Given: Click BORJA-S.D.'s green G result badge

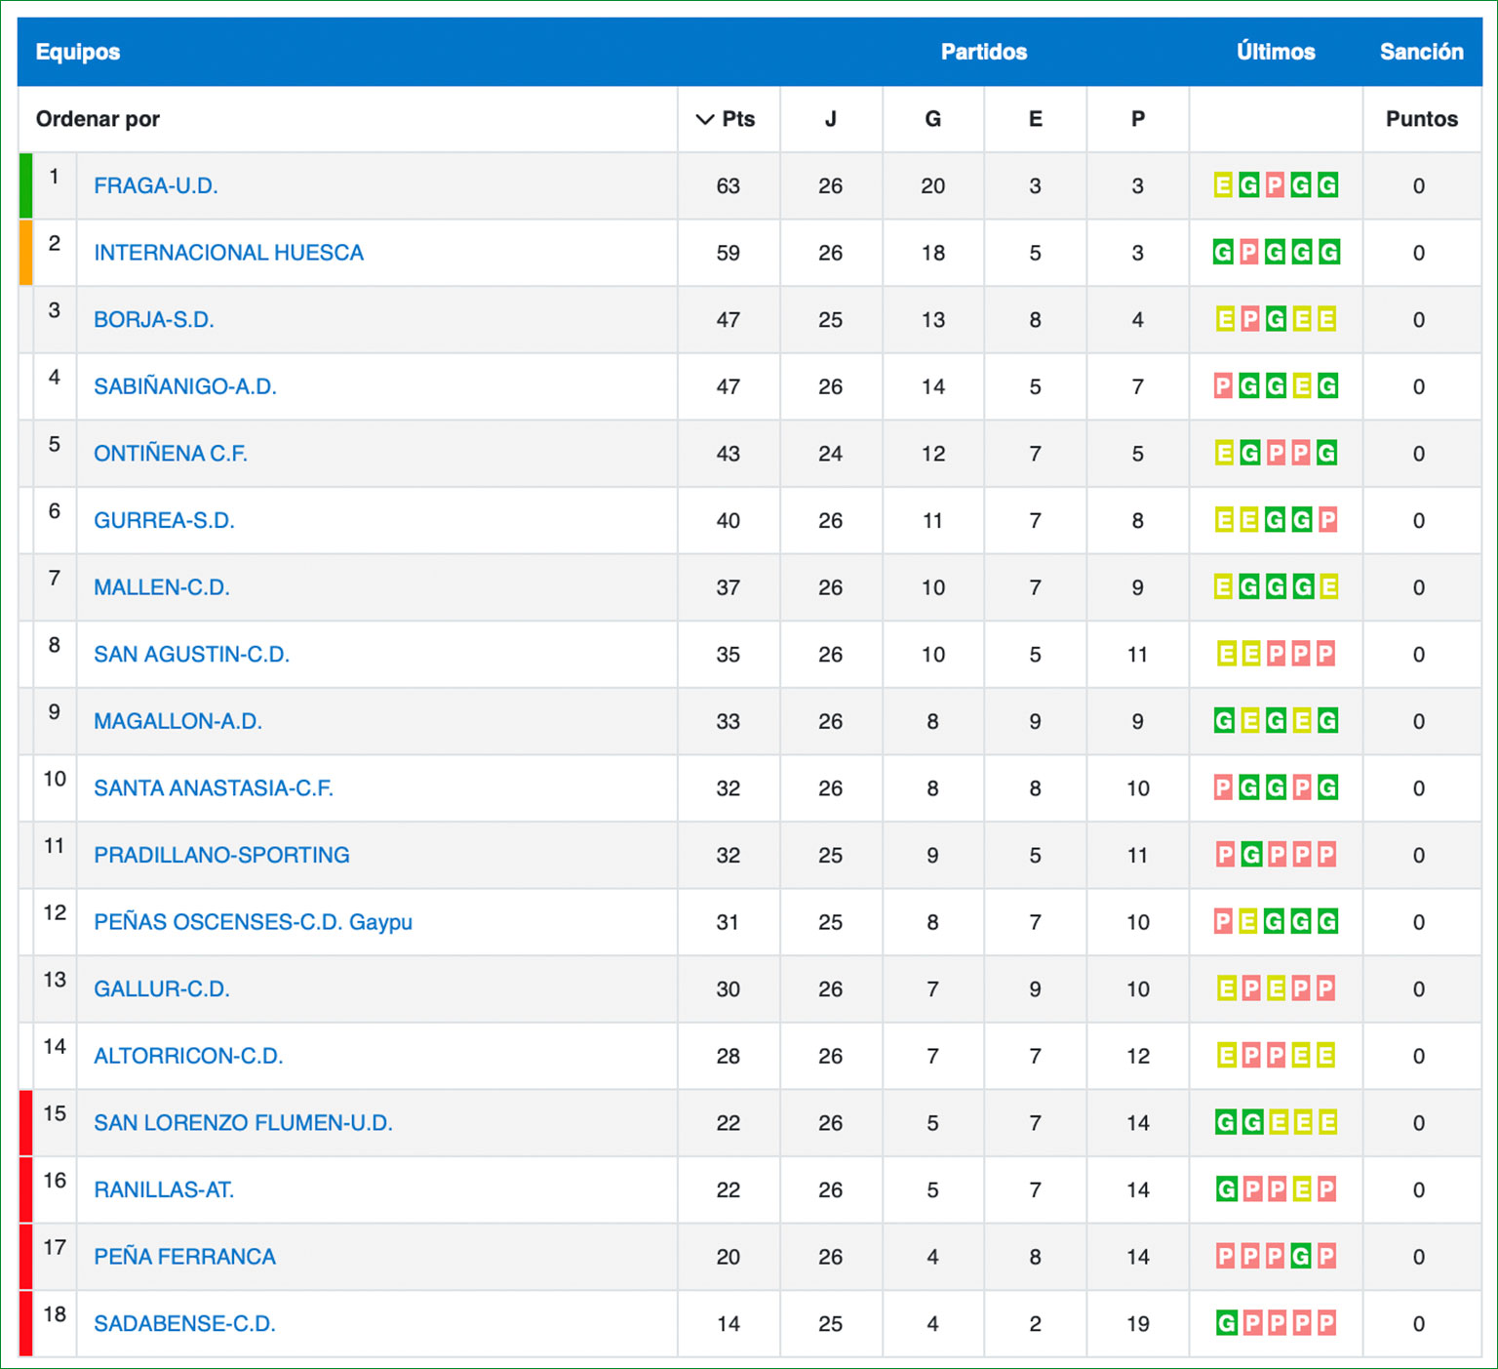Looking at the screenshot, I should coord(1276,319).
